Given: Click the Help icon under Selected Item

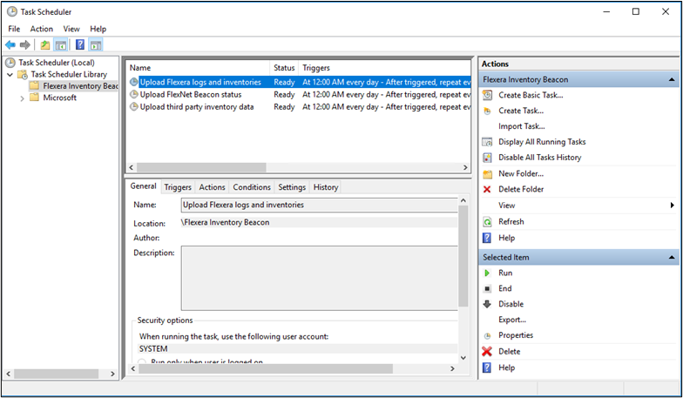Looking at the screenshot, I should click(487, 368).
